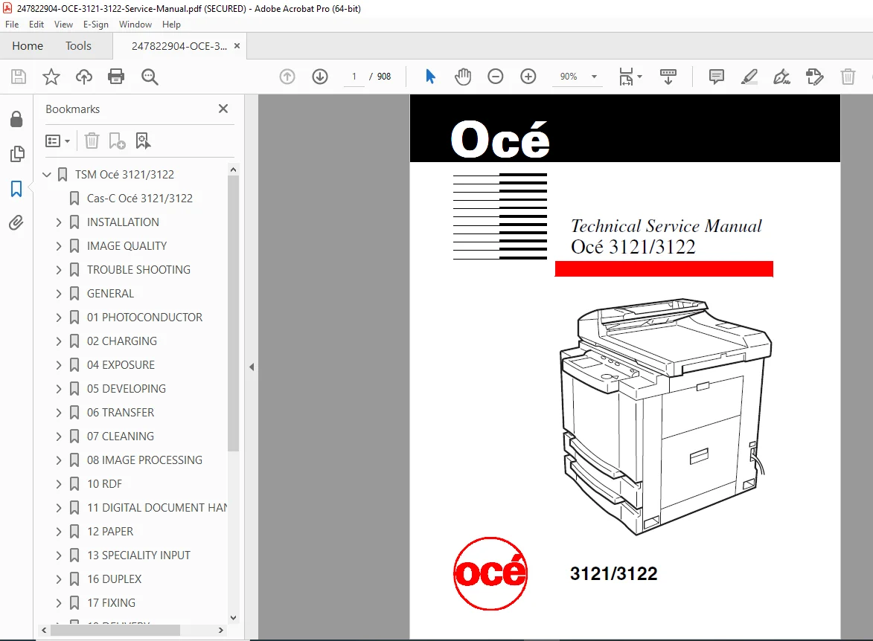Image resolution: width=873 pixels, height=641 pixels.
Task: Expand the TROUBLE SHOOTING bookmark
Action: (x=59, y=270)
